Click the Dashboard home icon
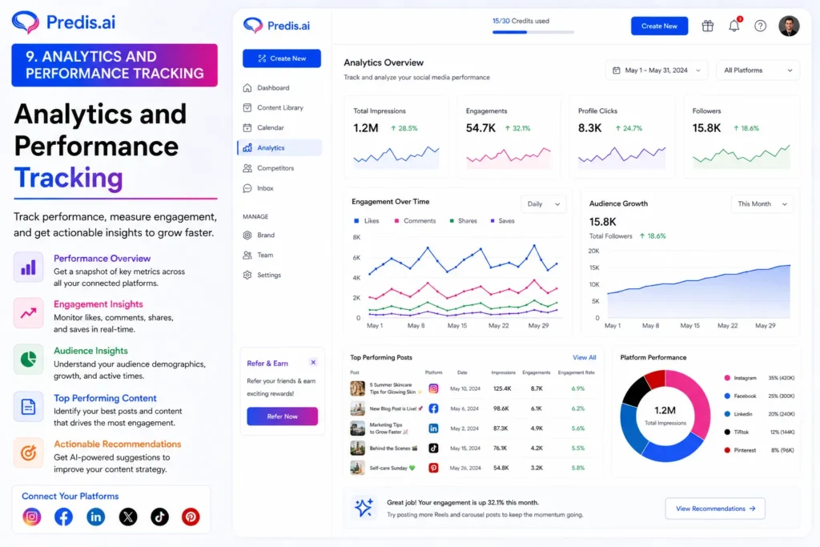 (247, 88)
